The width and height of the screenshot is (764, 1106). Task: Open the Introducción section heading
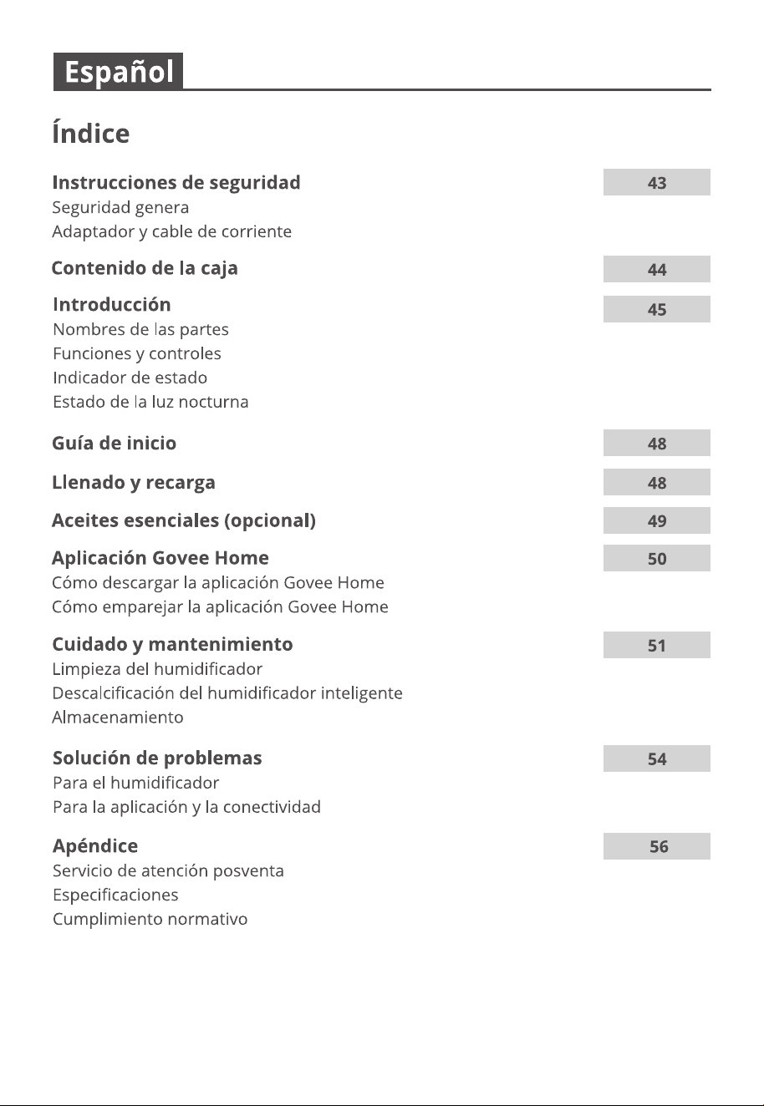point(112,304)
